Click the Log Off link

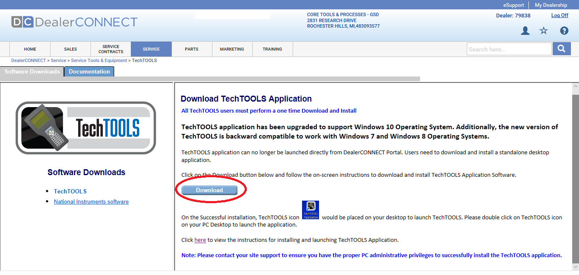tap(559, 15)
